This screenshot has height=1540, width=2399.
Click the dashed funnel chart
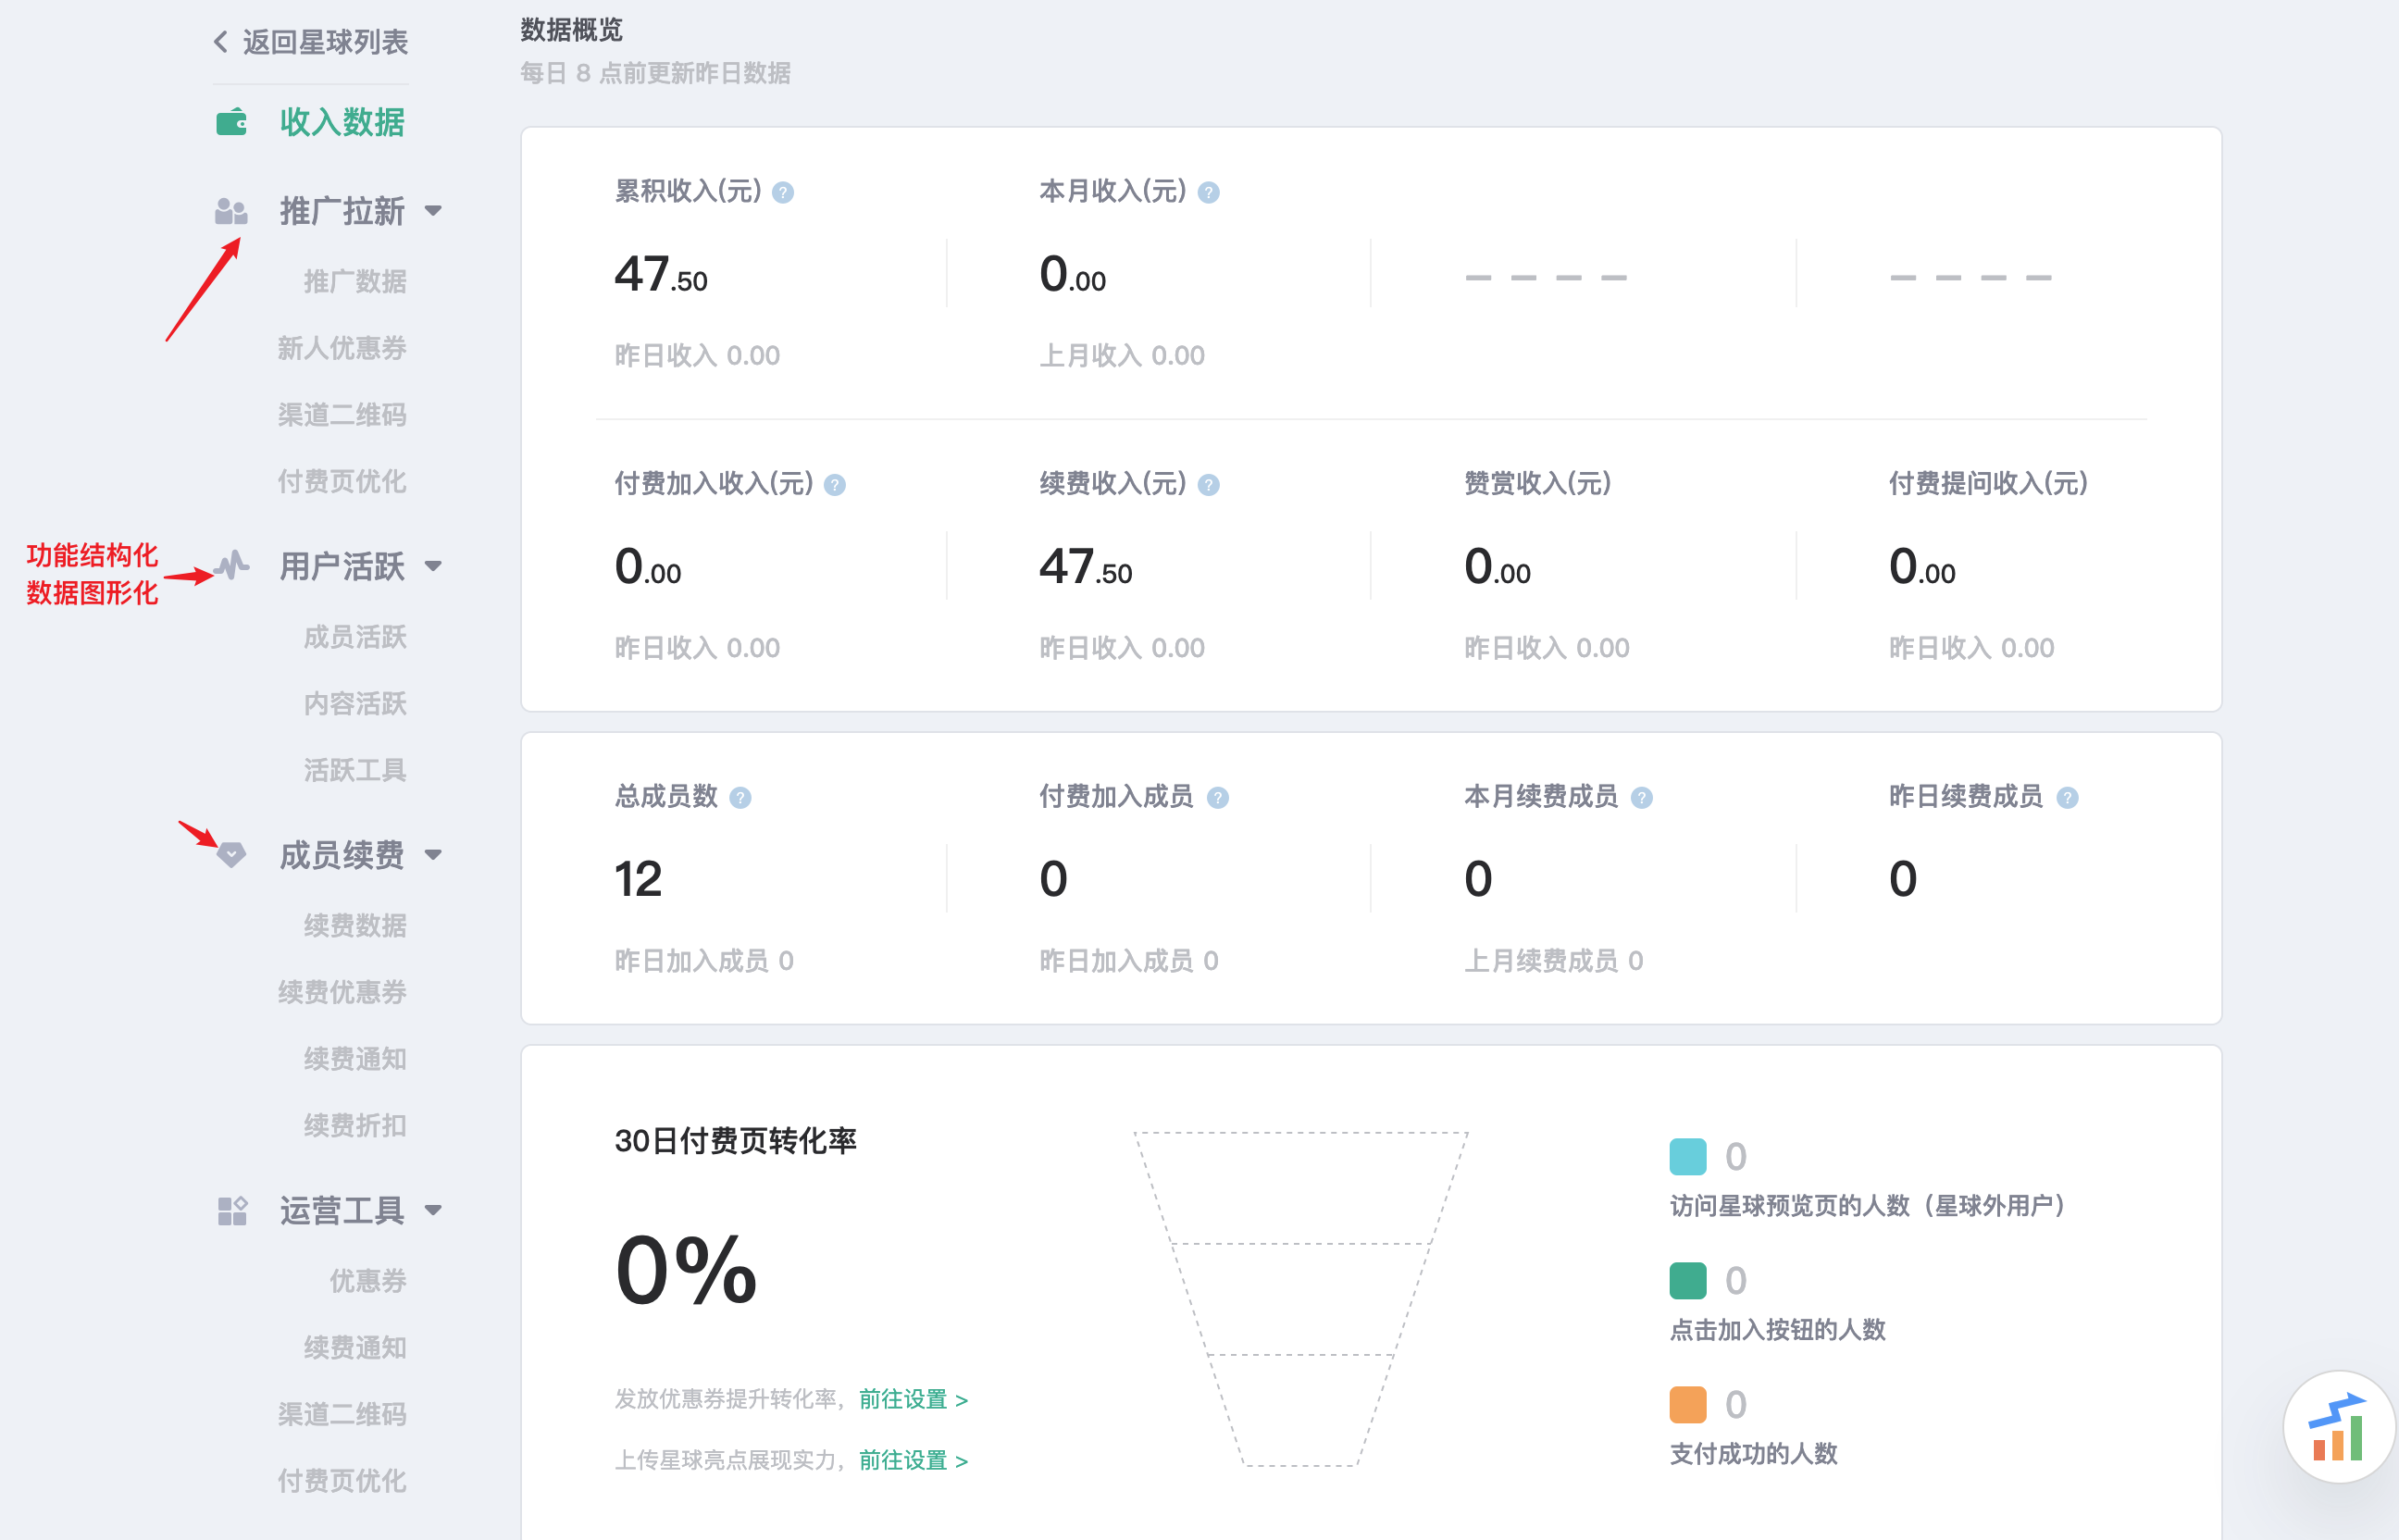tap(1301, 1299)
